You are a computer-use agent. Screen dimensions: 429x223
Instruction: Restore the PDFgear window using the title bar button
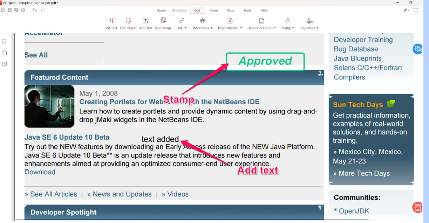pos(411,3)
